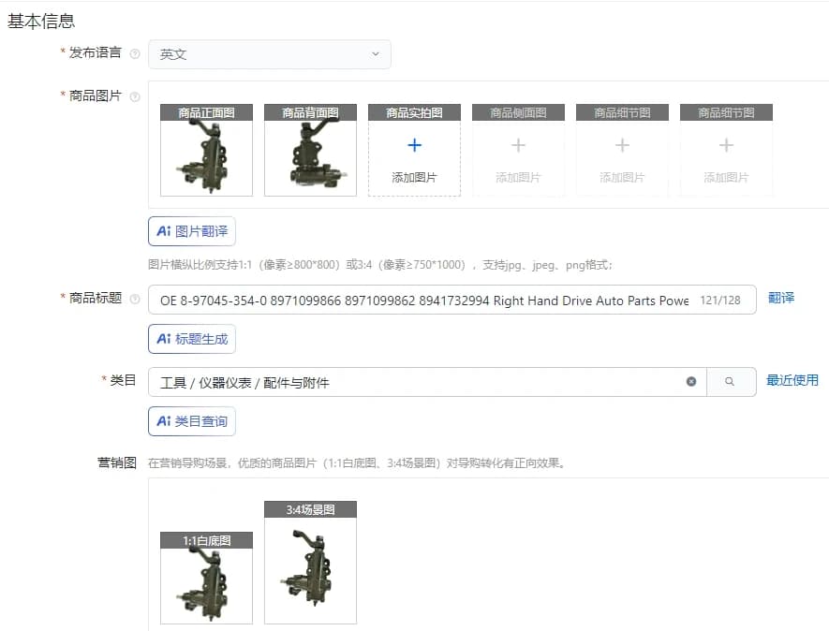Viewport: 829px width, 631px height.
Task: Click the 营销图 field label
Action: [x=117, y=462]
